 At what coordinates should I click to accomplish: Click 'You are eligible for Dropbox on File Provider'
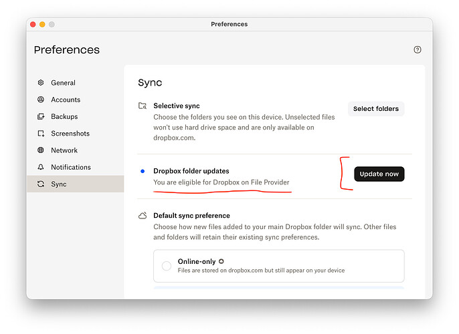[x=221, y=182]
